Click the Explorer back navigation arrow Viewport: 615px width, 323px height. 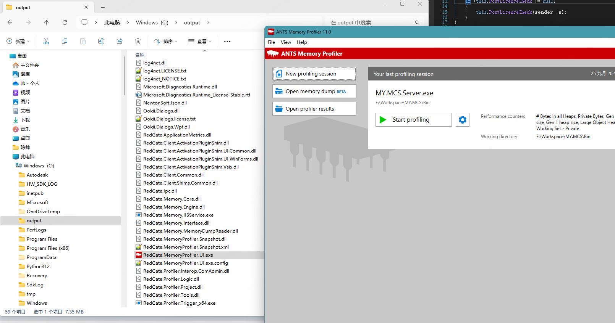click(10, 22)
